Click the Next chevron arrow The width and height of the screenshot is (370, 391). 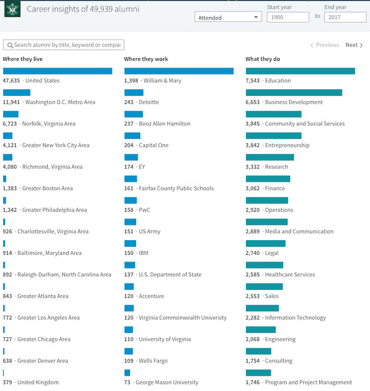[361, 45]
